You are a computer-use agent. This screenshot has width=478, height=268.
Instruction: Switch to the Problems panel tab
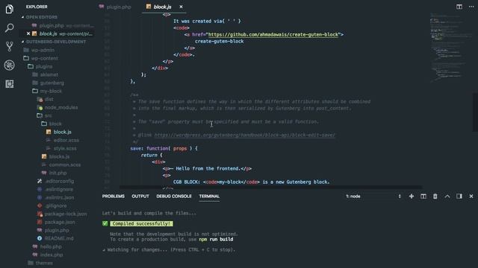113,197
